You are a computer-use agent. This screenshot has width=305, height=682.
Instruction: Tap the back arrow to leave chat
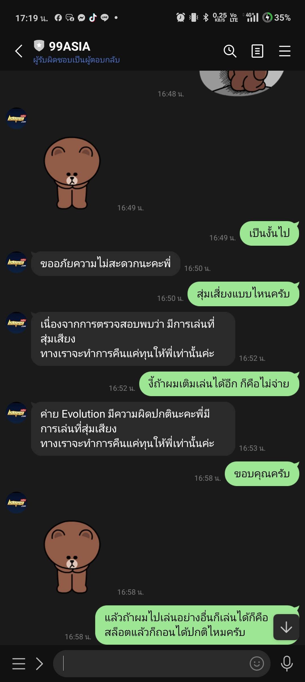click(19, 51)
